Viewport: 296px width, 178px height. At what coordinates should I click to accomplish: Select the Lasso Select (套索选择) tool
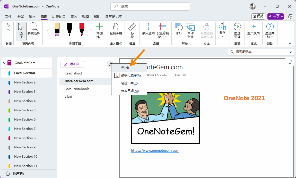click(x=34, y=29)
